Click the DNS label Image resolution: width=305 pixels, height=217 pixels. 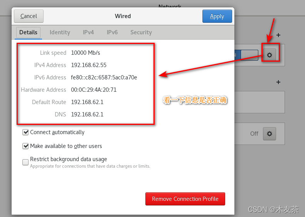[60, 114]
